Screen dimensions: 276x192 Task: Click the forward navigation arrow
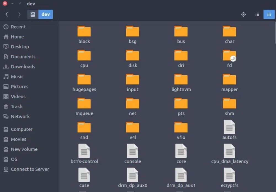pos(19,14)
